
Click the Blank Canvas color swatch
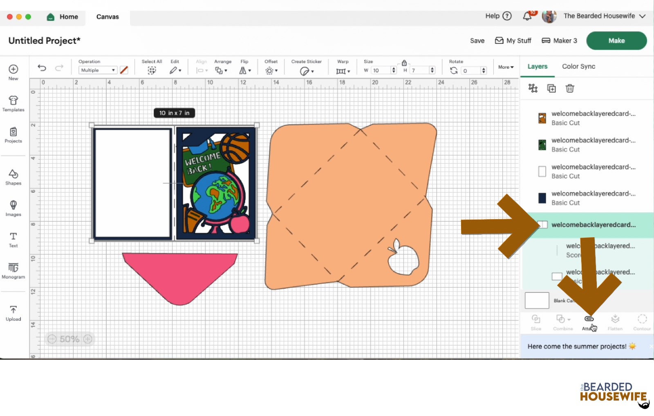pos(537,301)
